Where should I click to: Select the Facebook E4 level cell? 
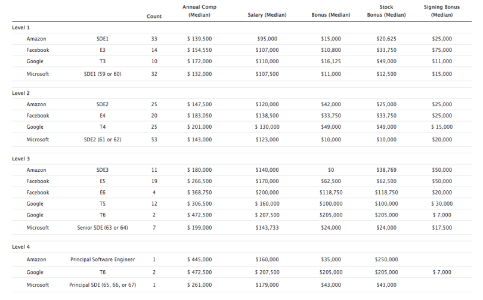[103, 116]
